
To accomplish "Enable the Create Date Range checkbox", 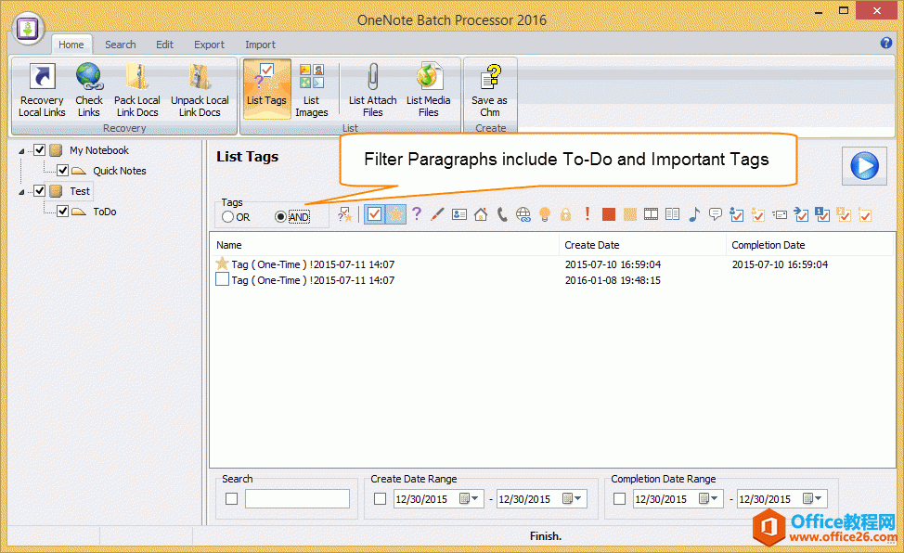I will point(380,499).
